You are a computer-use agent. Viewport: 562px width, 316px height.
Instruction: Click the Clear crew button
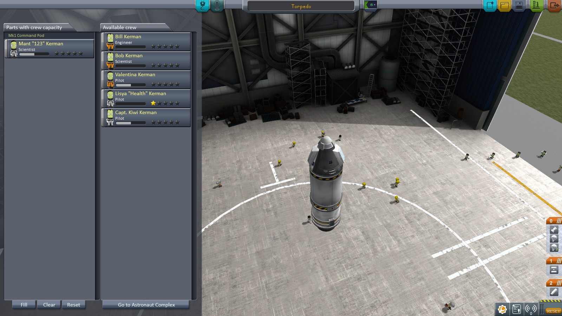[x=49, y=305]
